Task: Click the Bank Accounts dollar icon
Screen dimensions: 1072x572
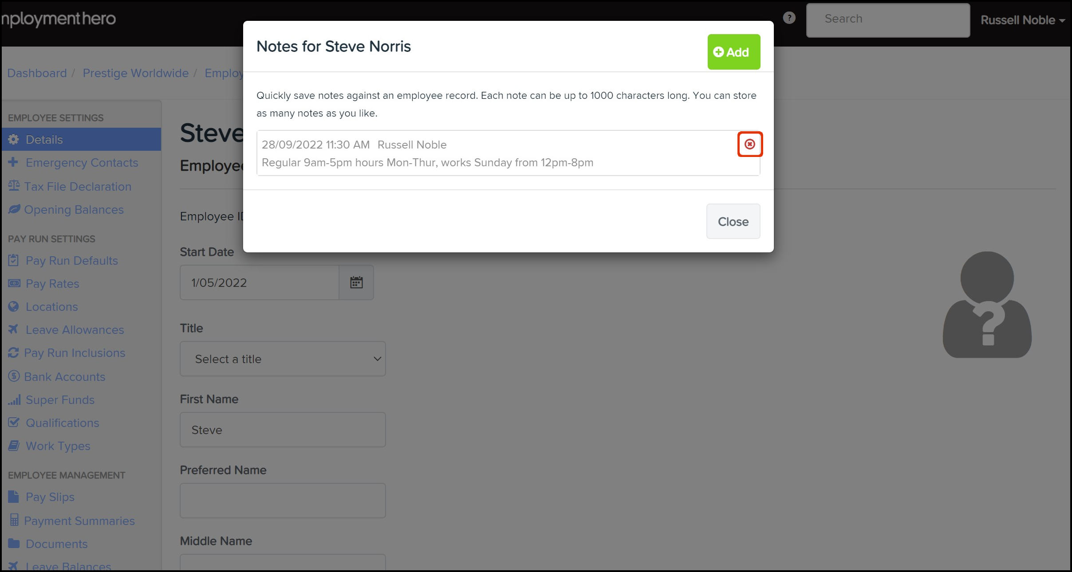Action: [x=14, y=376]
